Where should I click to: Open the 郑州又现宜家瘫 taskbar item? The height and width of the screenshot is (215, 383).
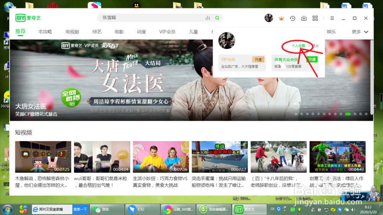(52, 209)
